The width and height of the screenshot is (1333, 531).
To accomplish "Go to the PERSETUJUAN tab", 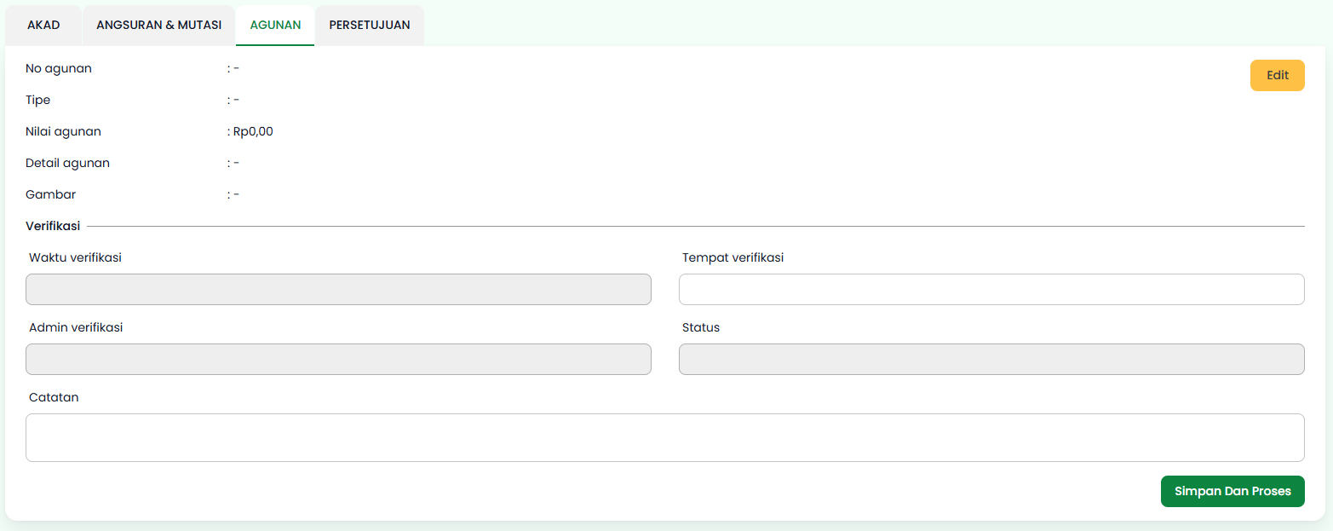I will tap(370, 26).
